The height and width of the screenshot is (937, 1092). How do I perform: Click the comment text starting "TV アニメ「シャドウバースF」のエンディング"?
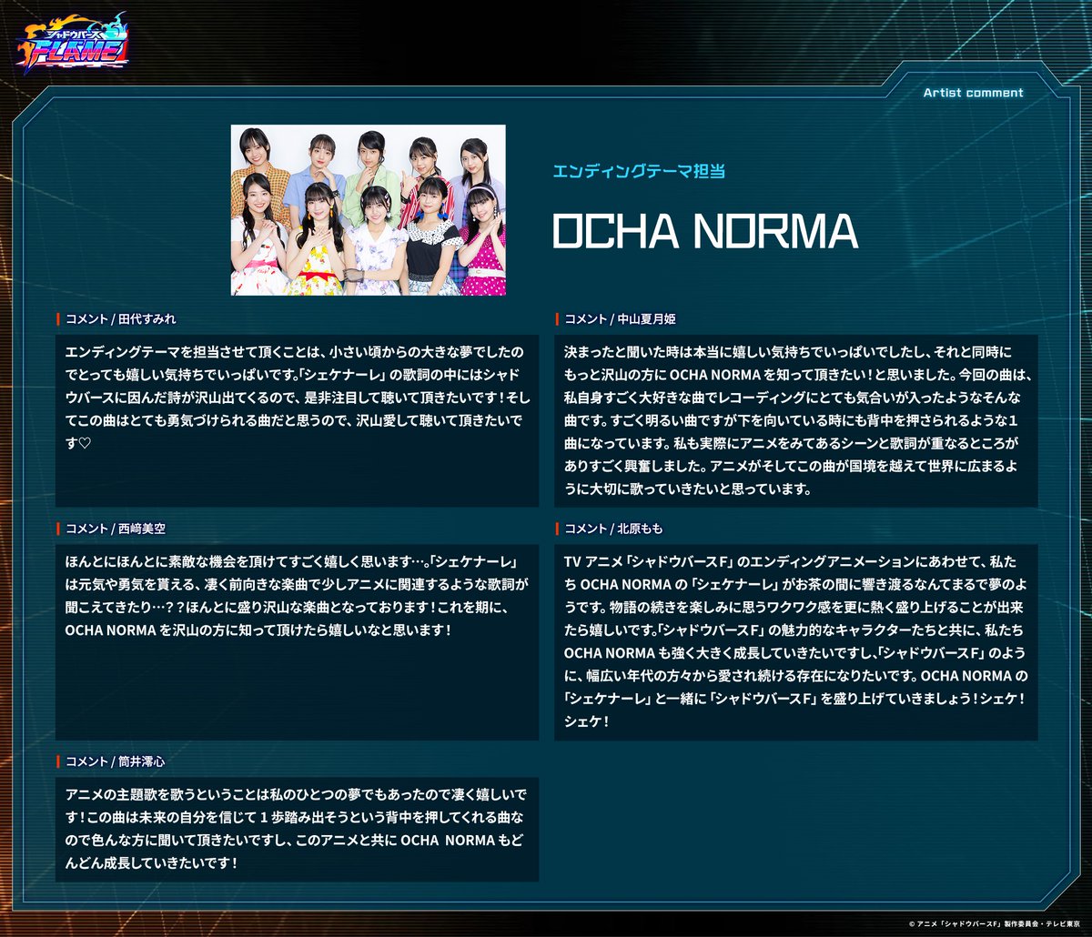tap(796, 640)
